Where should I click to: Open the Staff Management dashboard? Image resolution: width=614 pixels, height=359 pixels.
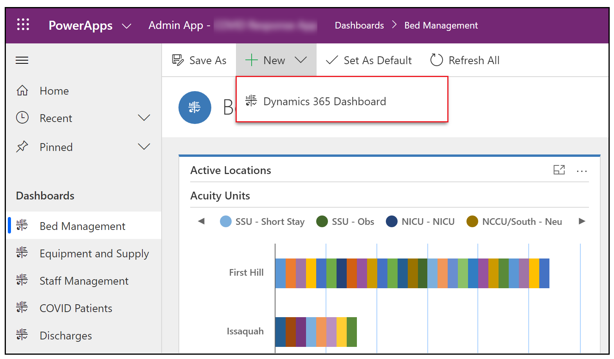pyautogui.click(x=84, y=281)
